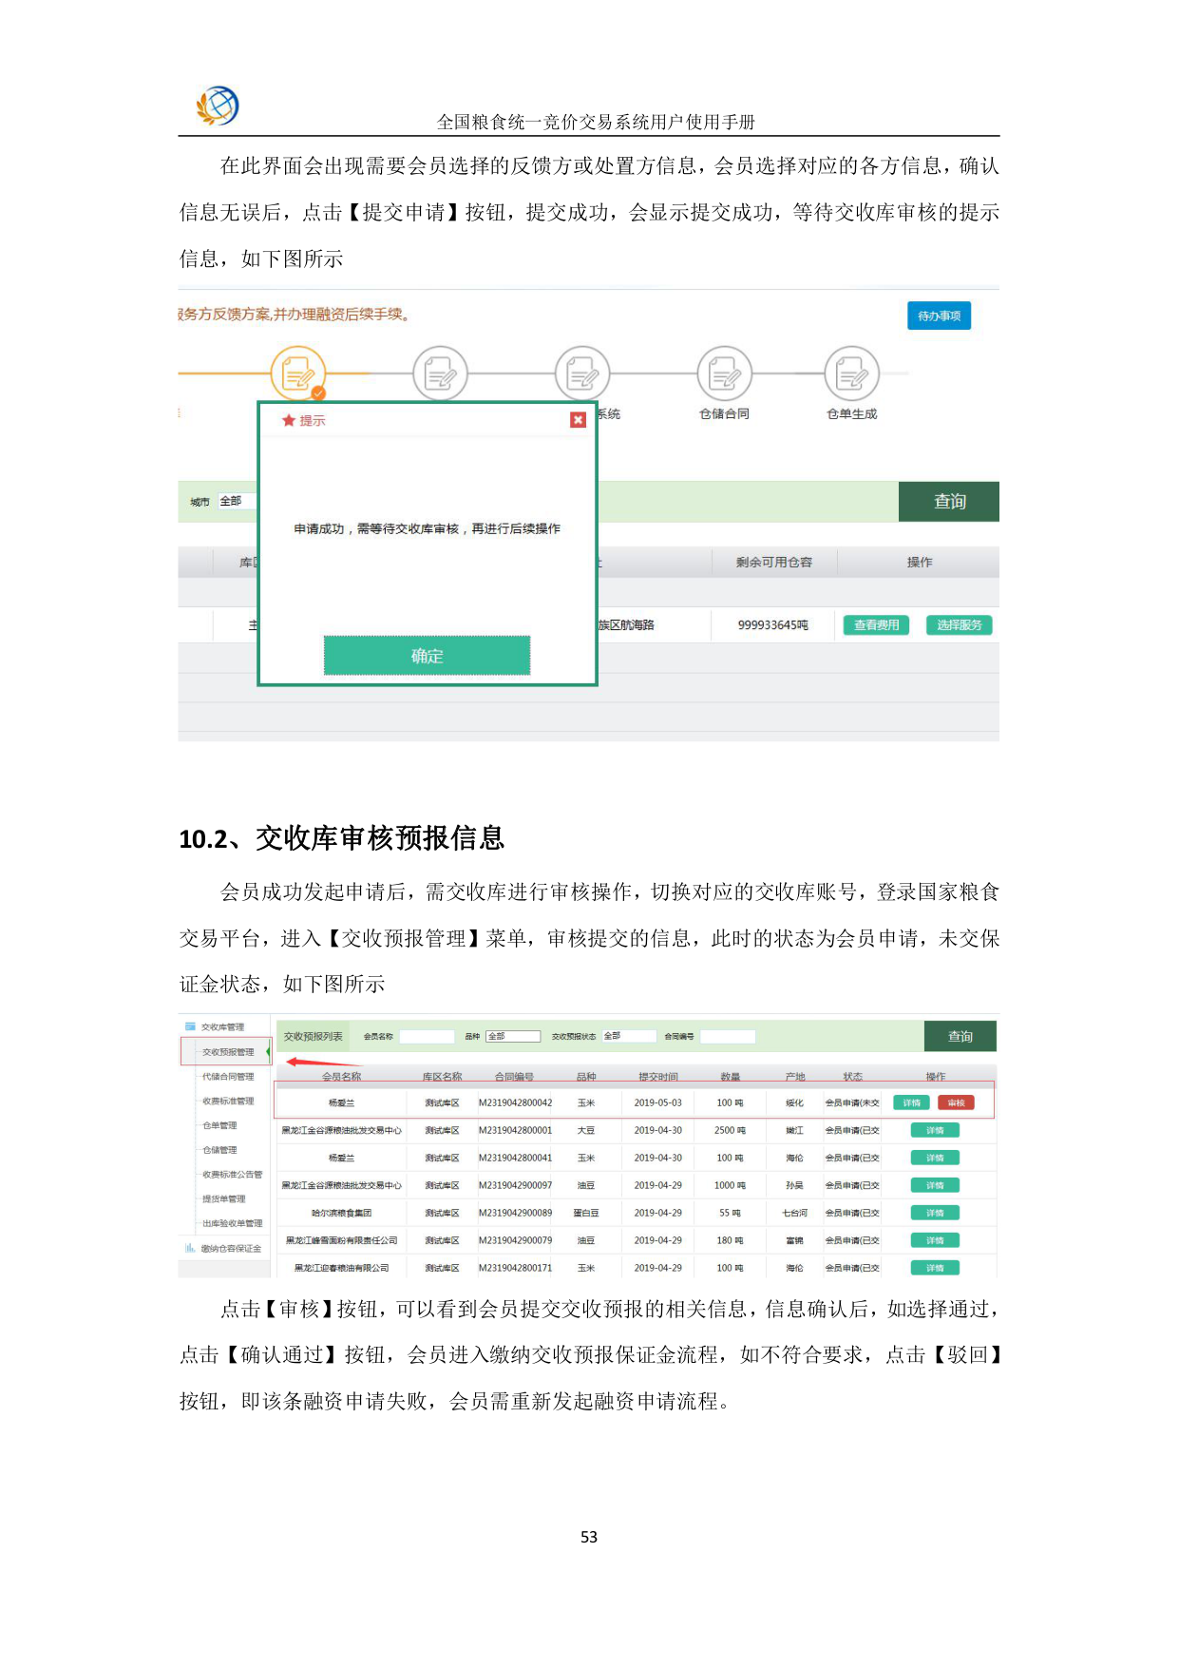Click the 选择服务 button

[x=959, y=625]
